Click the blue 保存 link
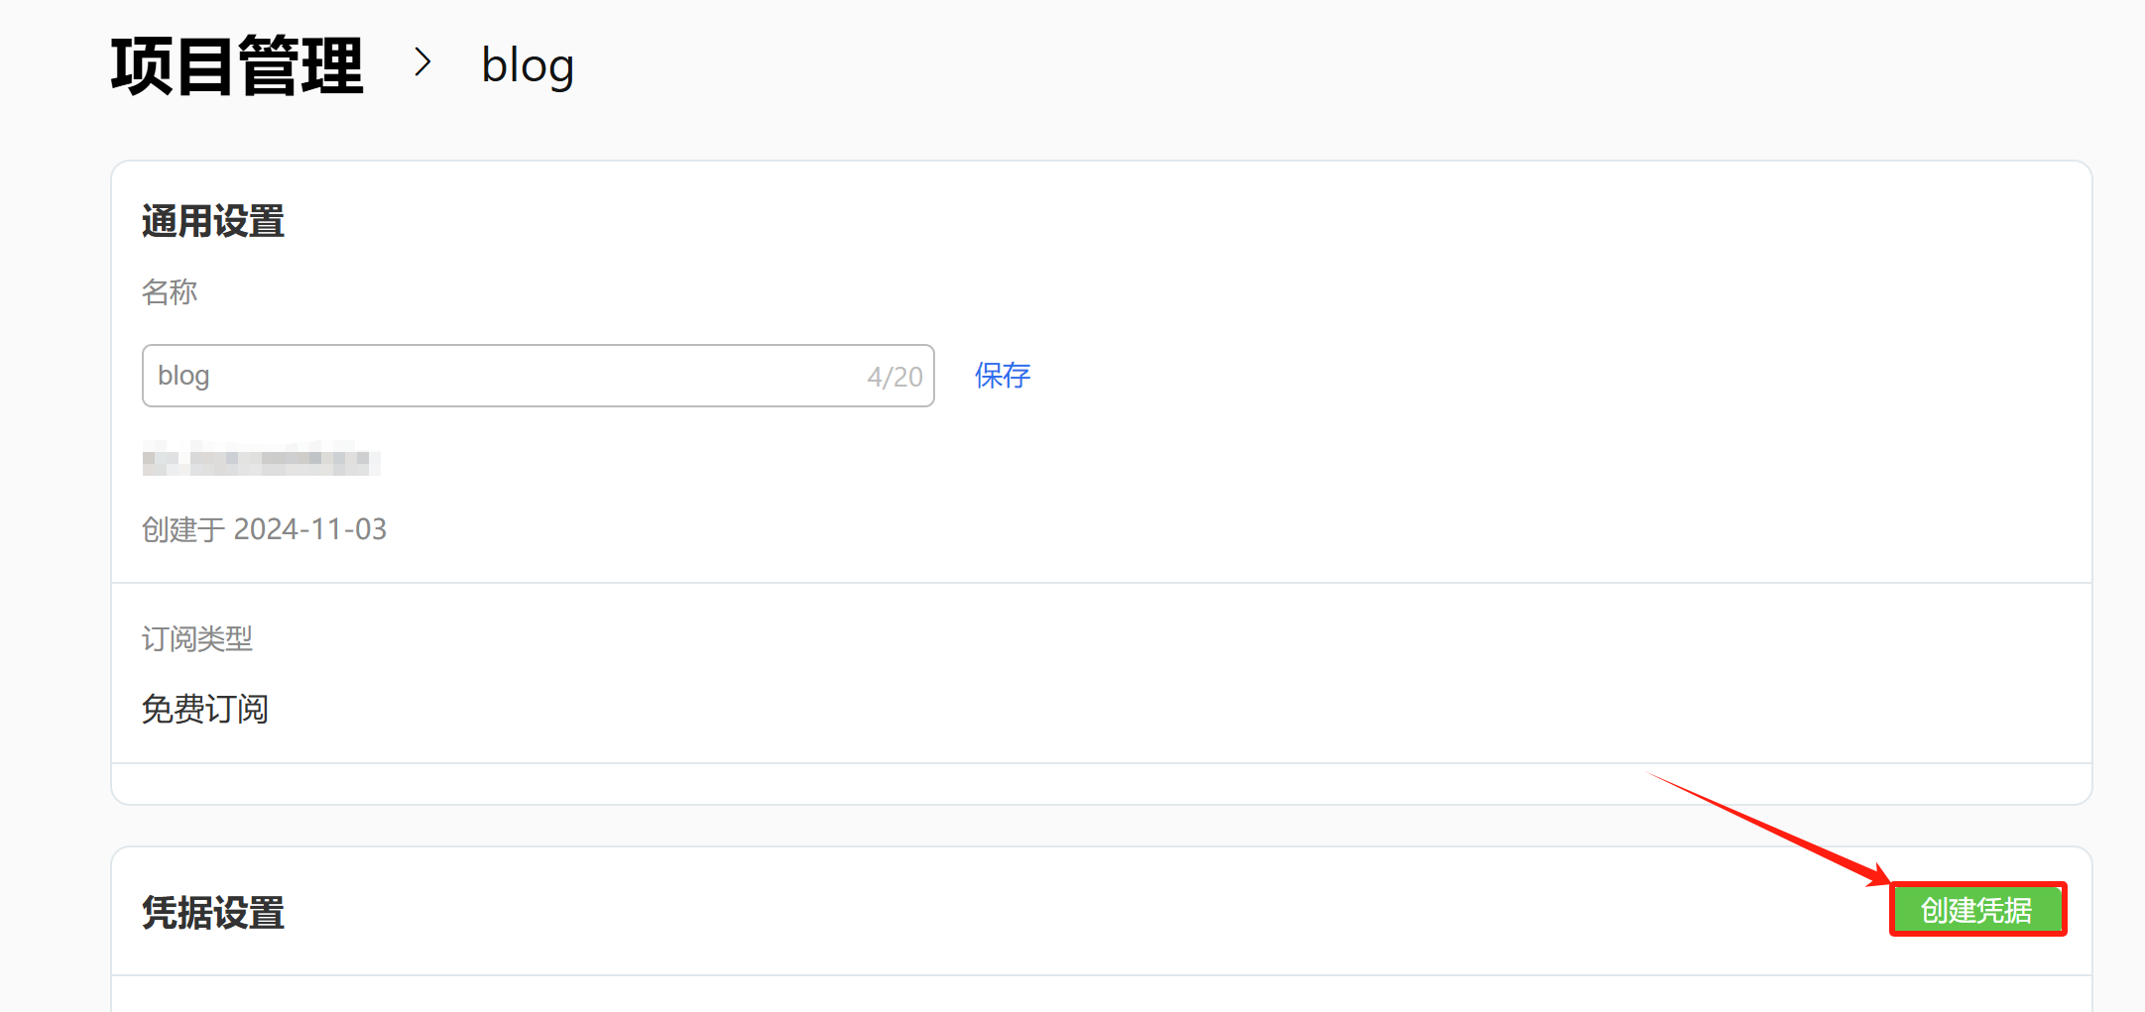Image resolution: width=2145 pixels, height=1012 pixels. click(x=1003, y=376)
